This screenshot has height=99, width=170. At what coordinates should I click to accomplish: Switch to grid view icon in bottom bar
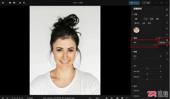pos(117,98)
